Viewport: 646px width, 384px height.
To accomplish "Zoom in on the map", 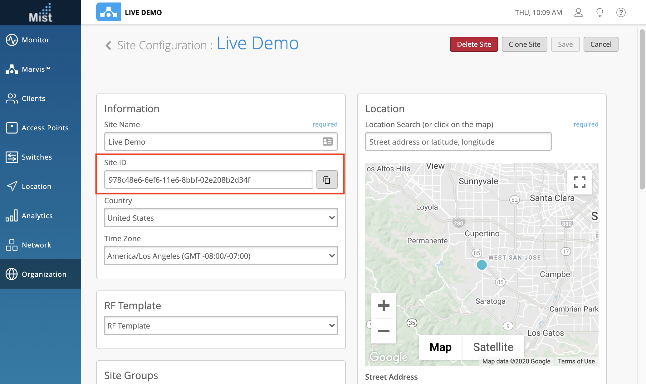I will click(384, 305).
